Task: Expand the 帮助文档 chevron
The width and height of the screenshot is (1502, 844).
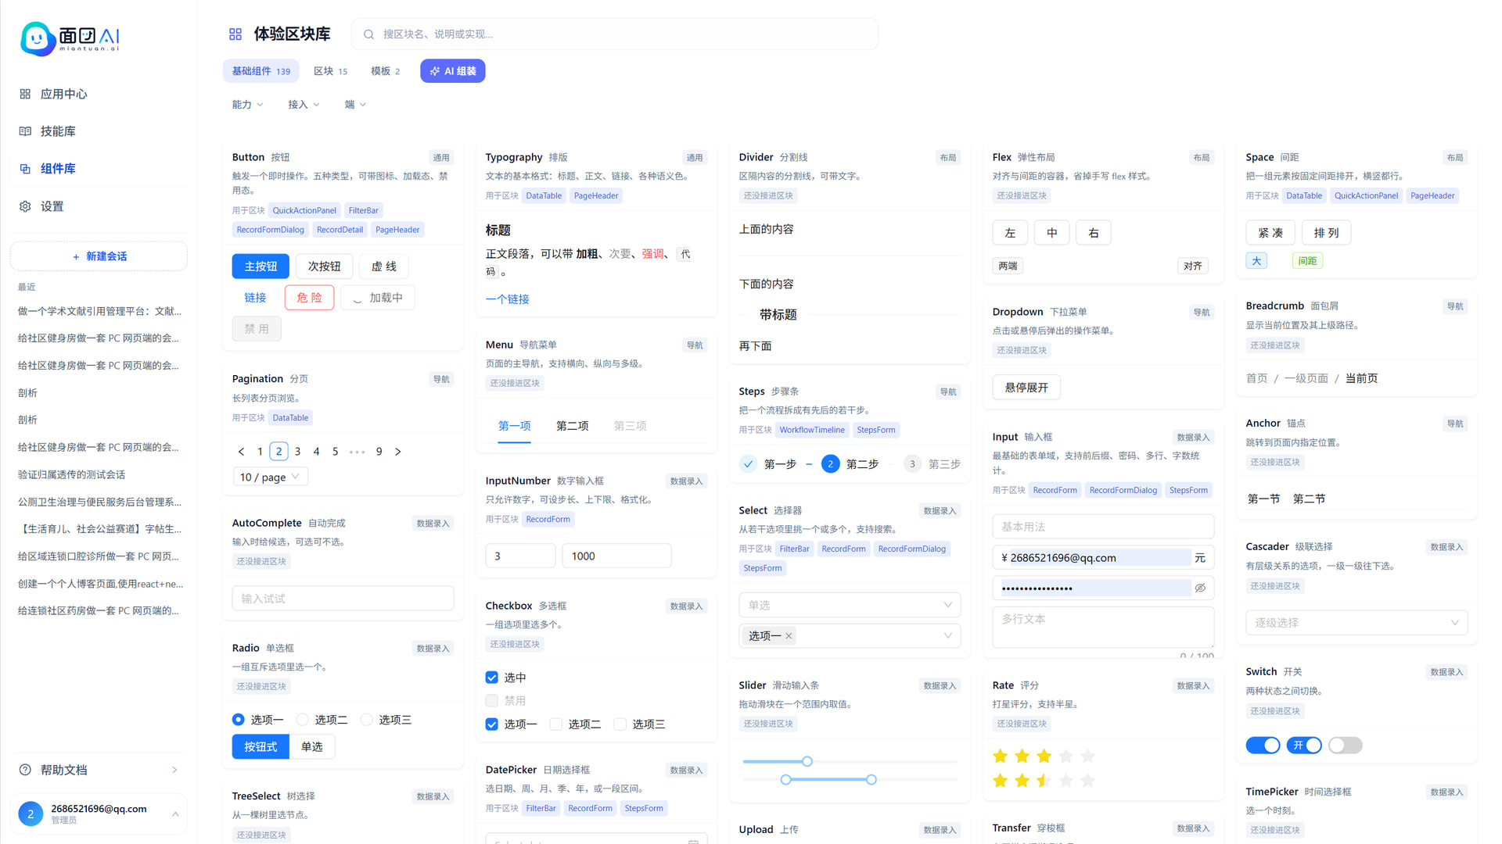Action: click(174, 770)
